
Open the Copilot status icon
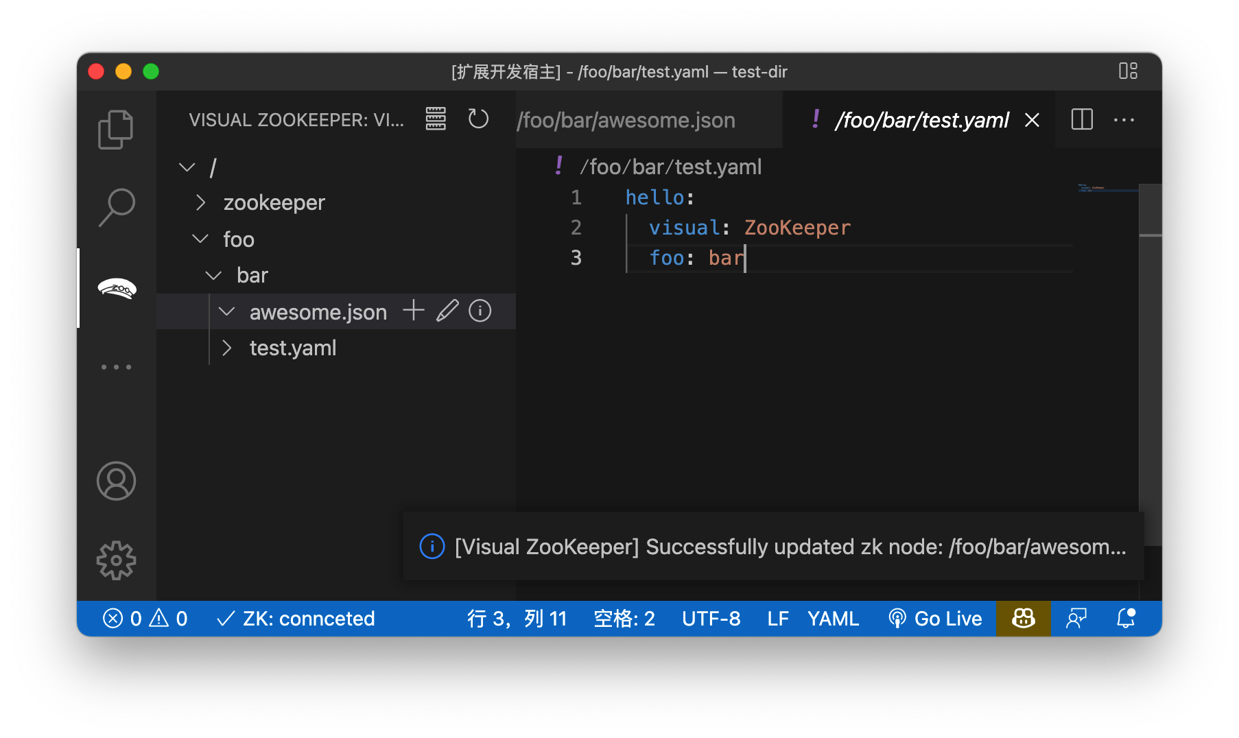[1023, 619]
